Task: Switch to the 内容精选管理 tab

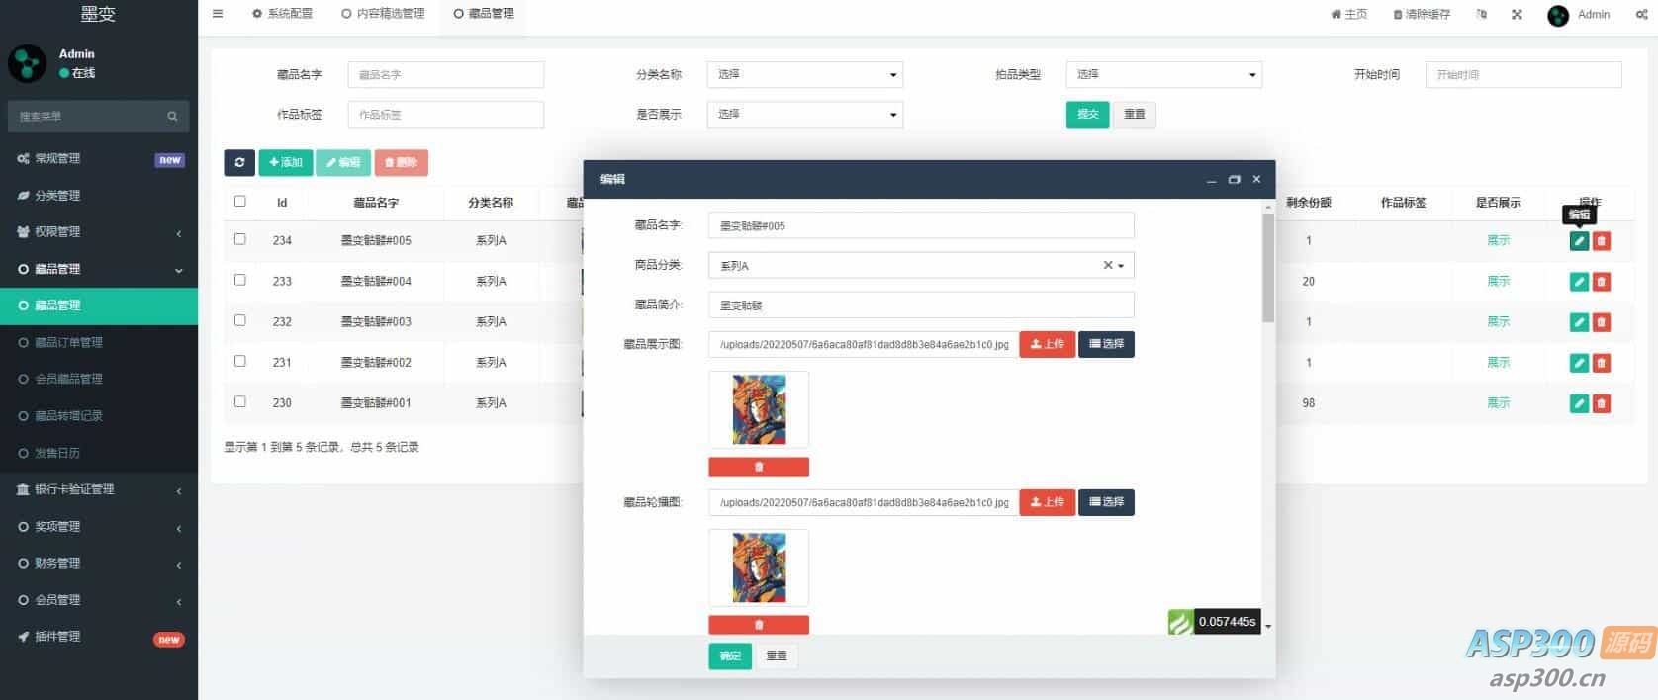Action: (383, 14)
